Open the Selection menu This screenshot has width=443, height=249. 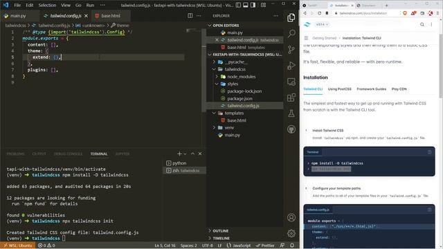[x=47, y=5]
